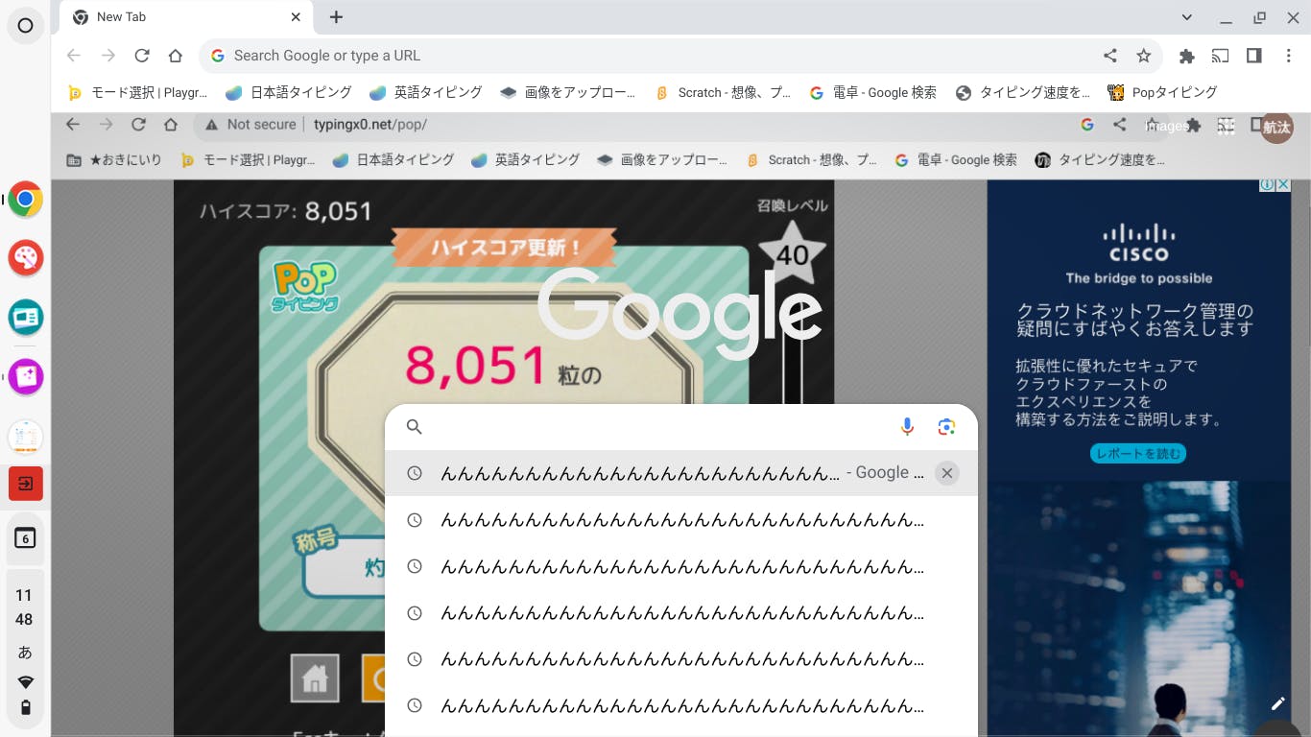This screenshot has height=737, width=1311.
Task: Open the Extensions puzzle icon
Action: coord(1186,56)
